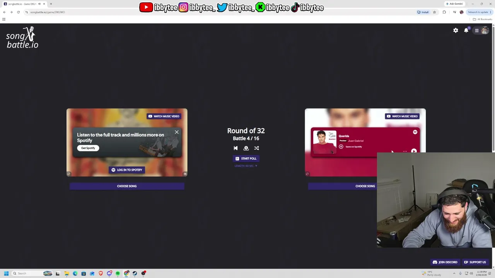Open the songbattle.io logo home link
Screen dimensions: 495x278
click(22, 38)
